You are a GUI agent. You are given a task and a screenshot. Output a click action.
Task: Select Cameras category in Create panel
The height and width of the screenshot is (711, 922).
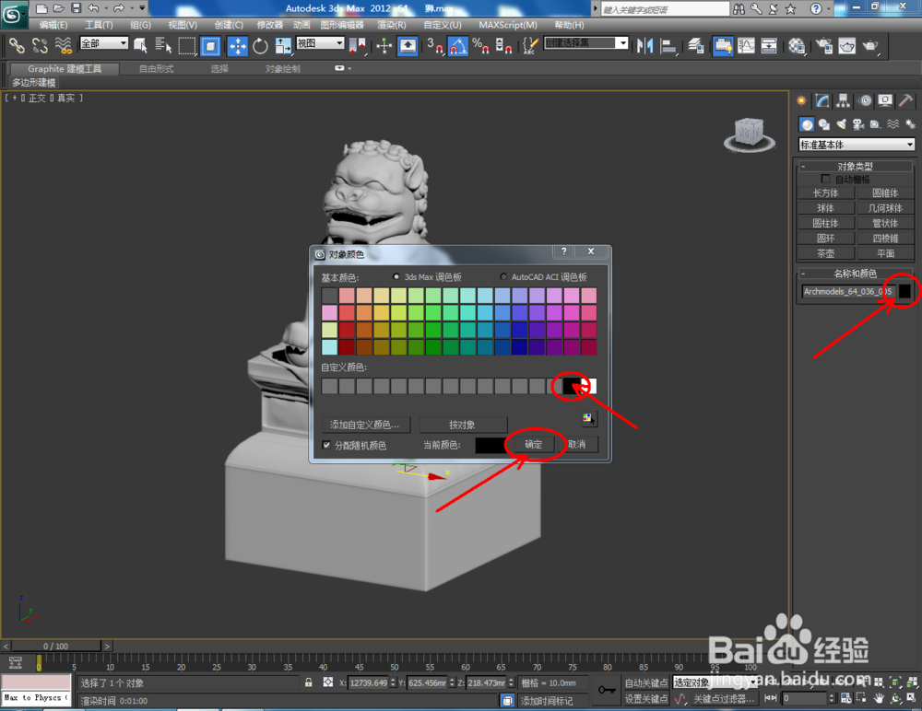pyautogui.click(x=858, y=124)
